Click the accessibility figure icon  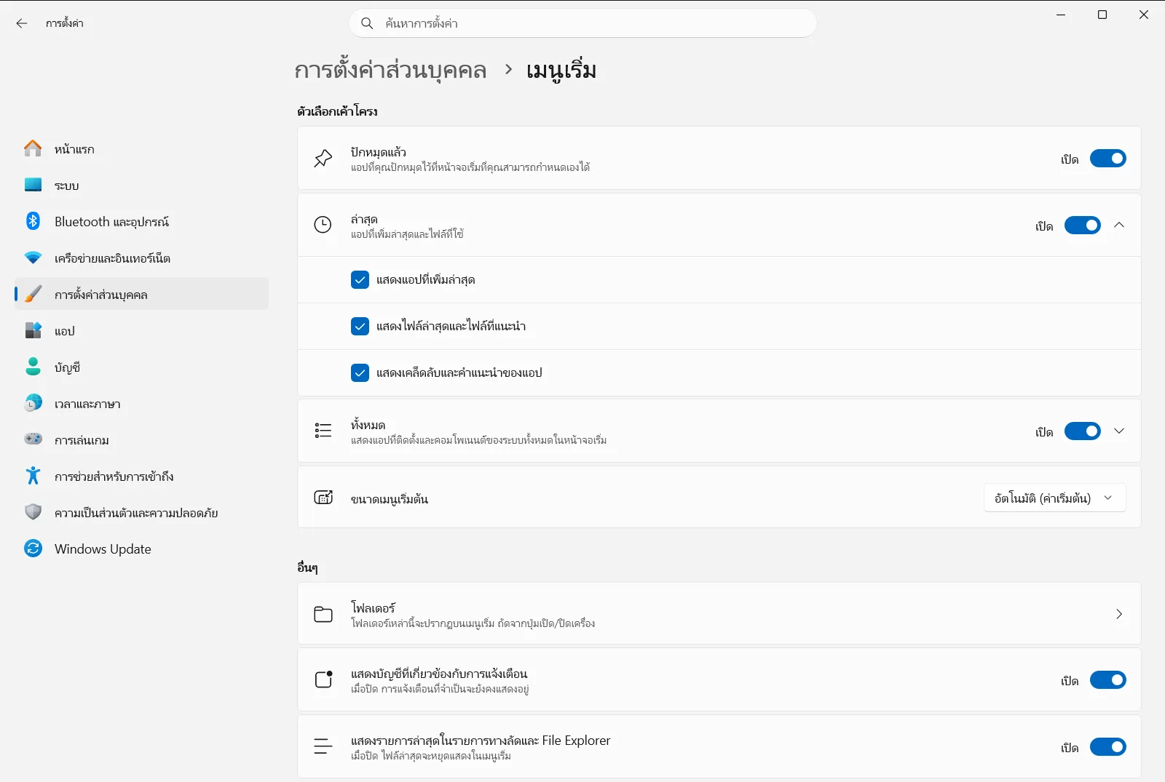33,476
